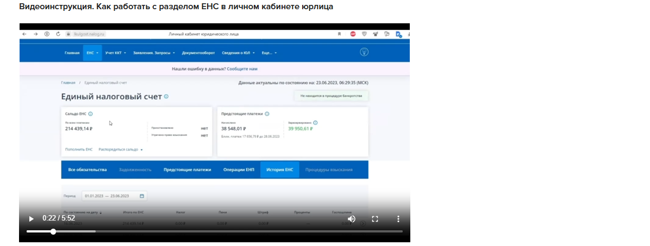Expand the Учет ККТ dropdown menu
This screenshot has width=650, height=246.
coord(115,53)
